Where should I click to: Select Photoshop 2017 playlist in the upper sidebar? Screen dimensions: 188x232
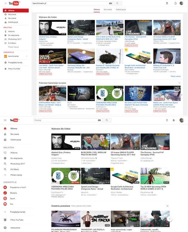[x=15, y=39]
